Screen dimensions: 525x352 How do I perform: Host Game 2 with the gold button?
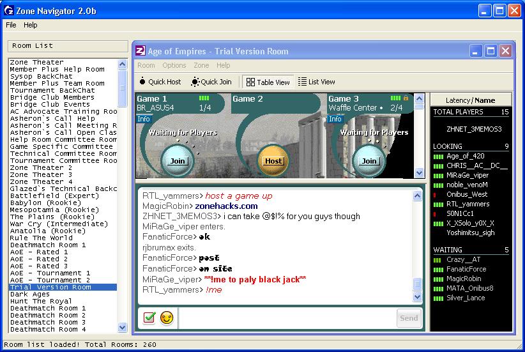click(273, 161)
